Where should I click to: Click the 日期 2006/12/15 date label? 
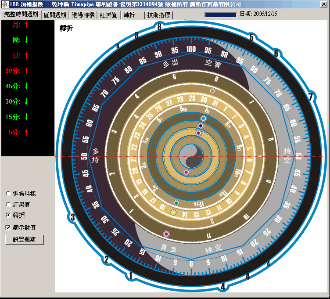(258, 14)
